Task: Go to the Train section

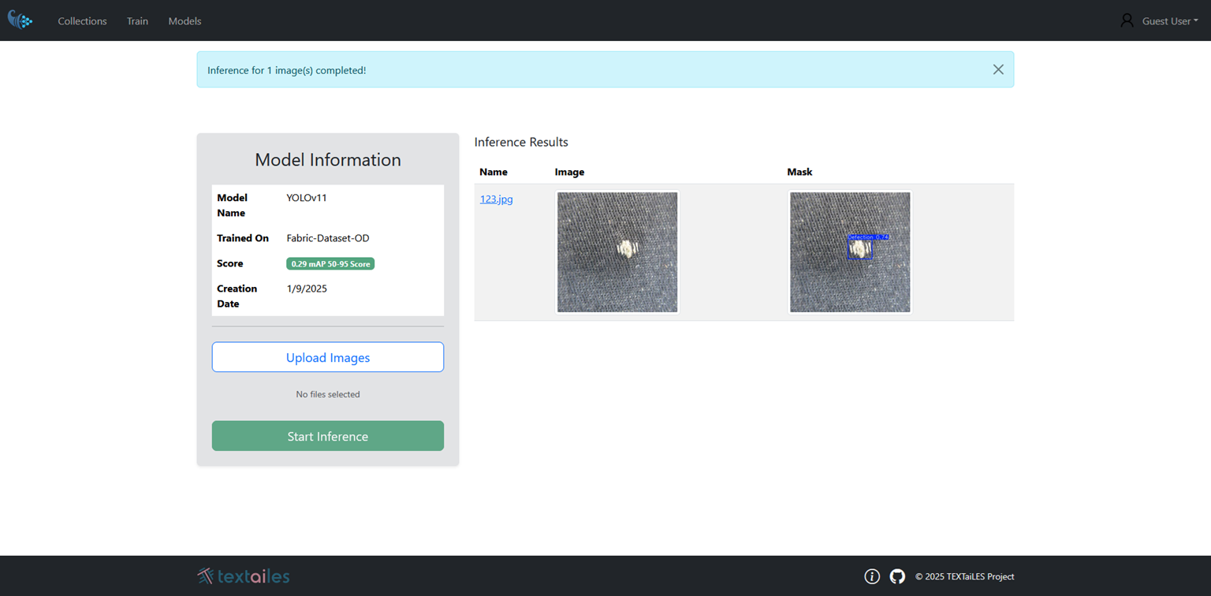Action: tap(137, 21)
